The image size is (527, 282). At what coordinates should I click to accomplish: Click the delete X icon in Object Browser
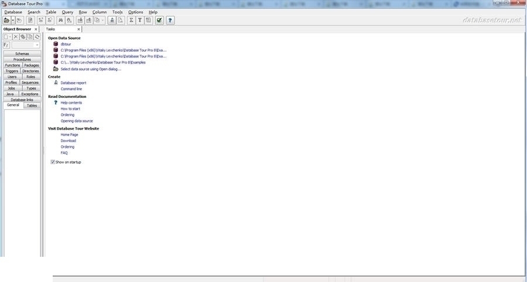coord(16,37)
